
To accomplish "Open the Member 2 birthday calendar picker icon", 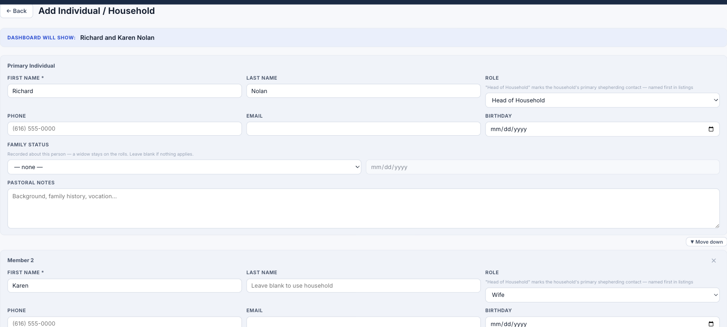I will 711,324.
